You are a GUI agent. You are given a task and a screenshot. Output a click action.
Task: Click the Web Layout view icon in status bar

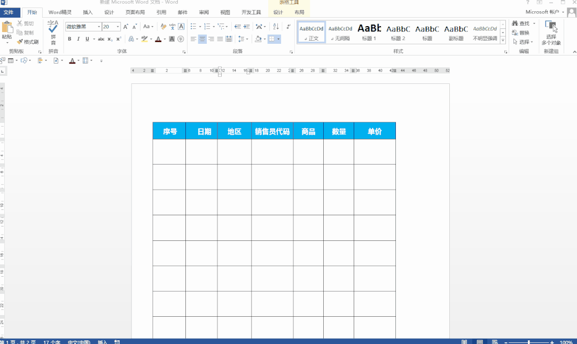495,342
